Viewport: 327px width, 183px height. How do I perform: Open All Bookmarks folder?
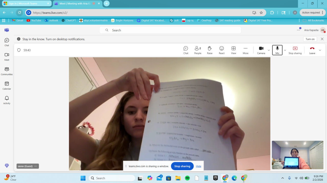click(313, 20)
